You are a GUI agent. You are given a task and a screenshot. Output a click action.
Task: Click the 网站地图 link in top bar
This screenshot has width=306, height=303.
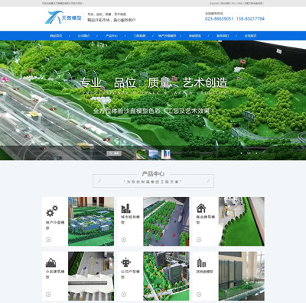click(x=224, y=3)
